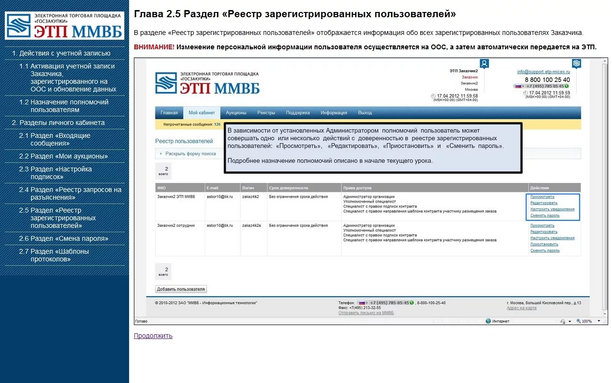Open the Поддержка menu item

point(297,113)
